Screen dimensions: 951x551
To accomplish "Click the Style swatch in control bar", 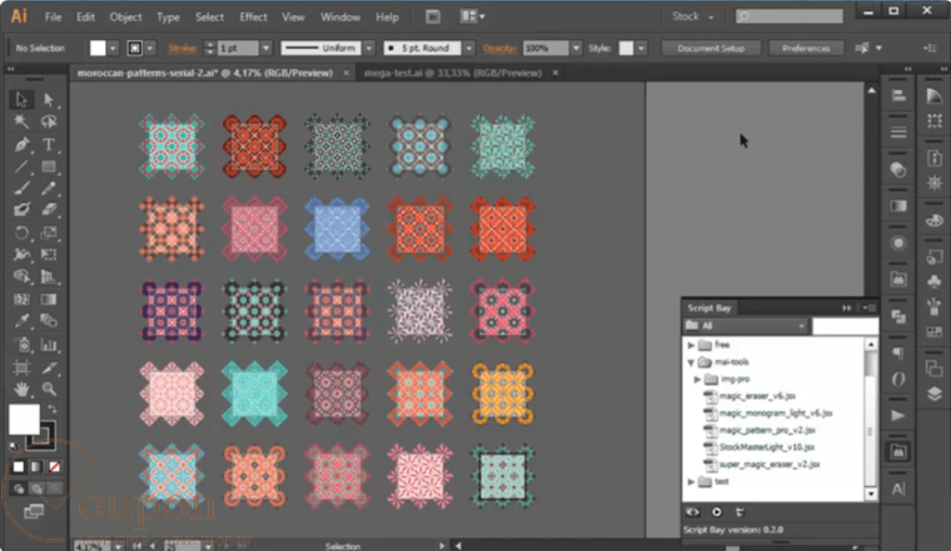I will click(x=626, y=48).
